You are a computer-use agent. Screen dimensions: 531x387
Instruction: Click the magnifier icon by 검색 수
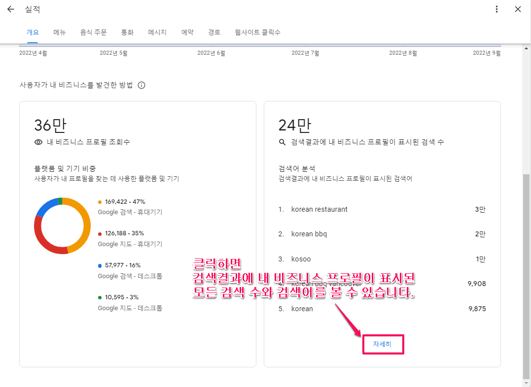point(282,142)
